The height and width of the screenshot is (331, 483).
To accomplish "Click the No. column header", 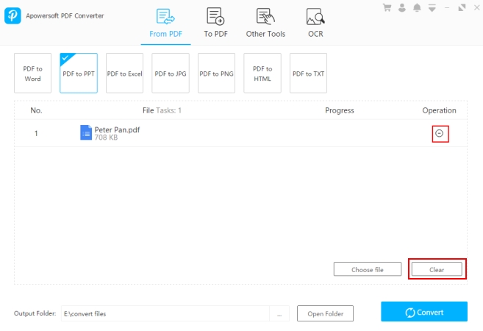I will click(x=36, y=110).
